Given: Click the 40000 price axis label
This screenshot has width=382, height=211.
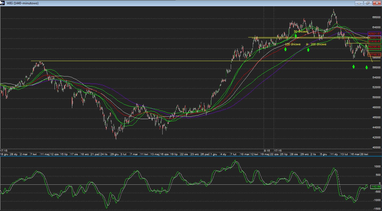Looking at the screenshot, I should tap(376, 148).
